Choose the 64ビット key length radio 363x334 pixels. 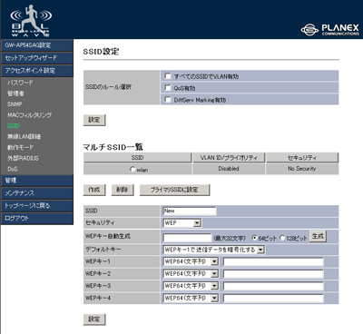pos(254,238)
